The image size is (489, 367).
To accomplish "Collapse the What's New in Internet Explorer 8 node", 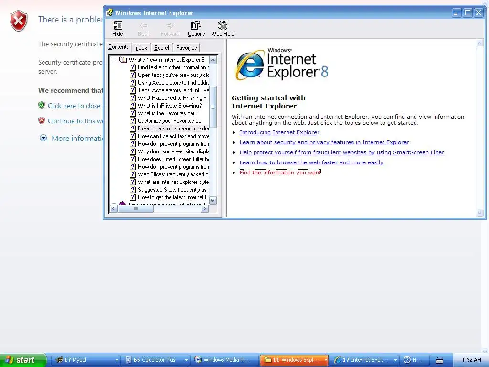I will [114, 60].
